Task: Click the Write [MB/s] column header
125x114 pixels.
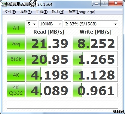Action: (x=96, y=32)
